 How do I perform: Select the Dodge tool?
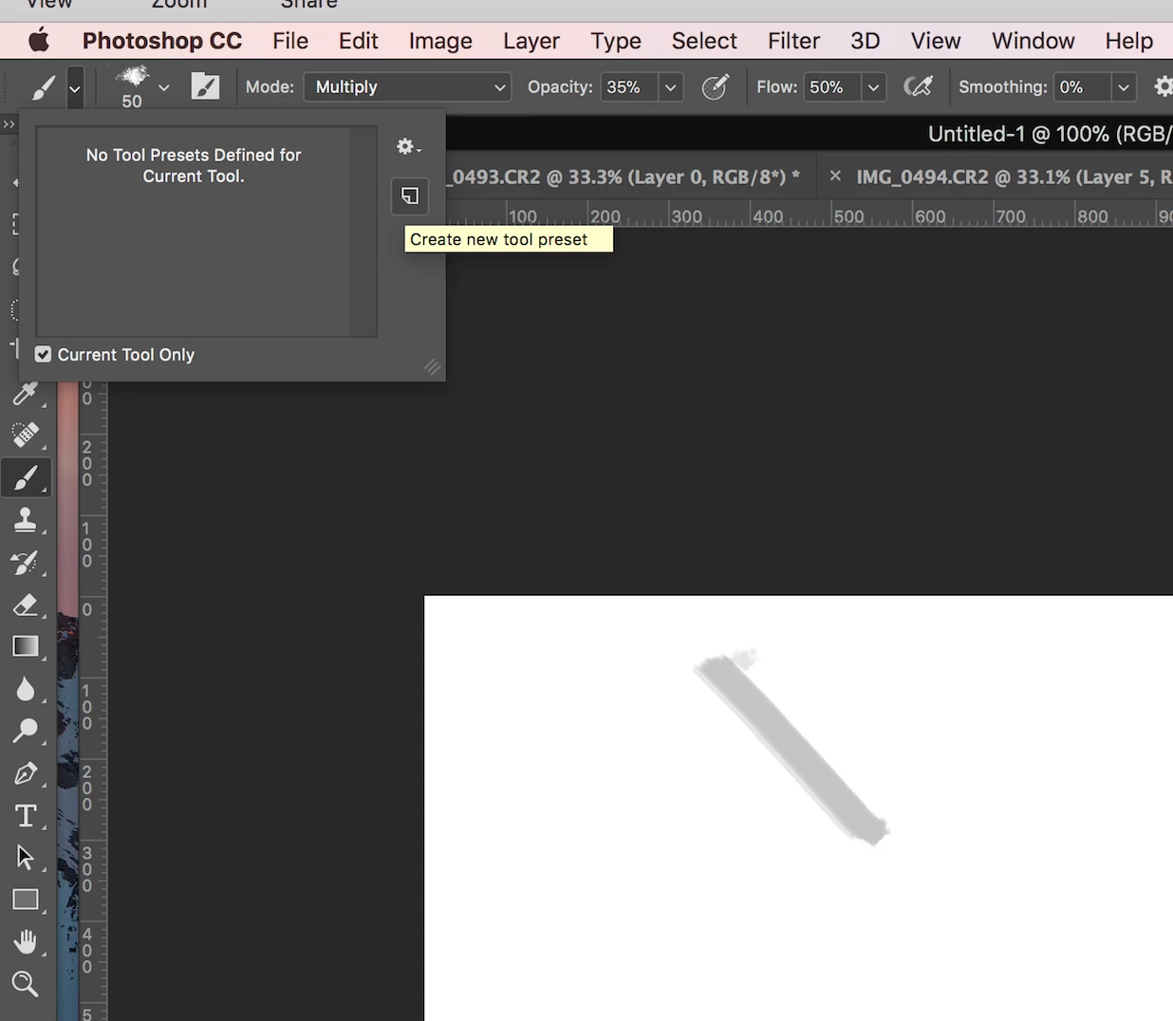pos(26,731)
